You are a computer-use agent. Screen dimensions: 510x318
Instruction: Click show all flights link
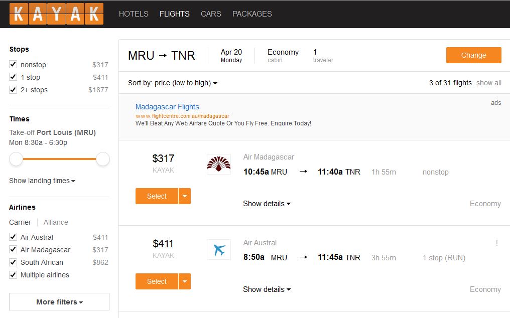(x=489, y=83)
